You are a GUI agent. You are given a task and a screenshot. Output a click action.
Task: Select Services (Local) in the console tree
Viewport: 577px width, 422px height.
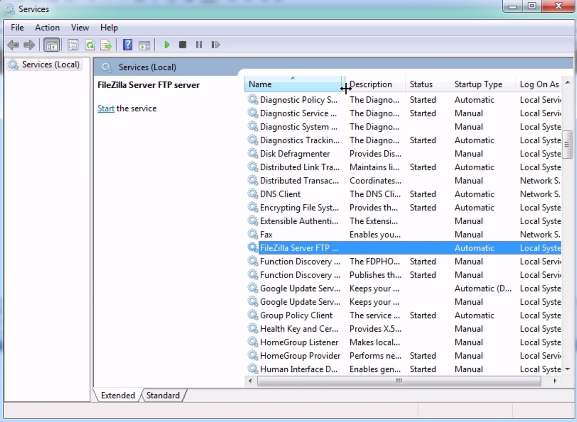point(50,64)
